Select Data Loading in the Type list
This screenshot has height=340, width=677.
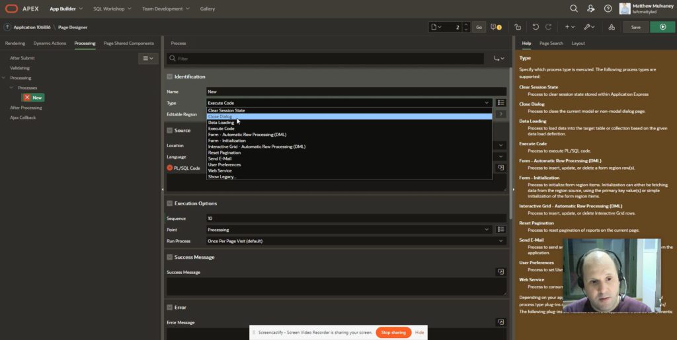(x=349, y=122)
